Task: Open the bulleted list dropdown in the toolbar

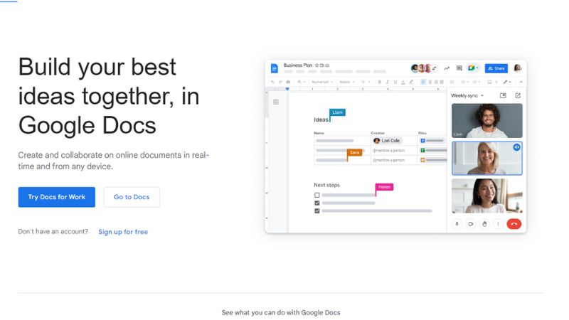Action: coord(476,82)
